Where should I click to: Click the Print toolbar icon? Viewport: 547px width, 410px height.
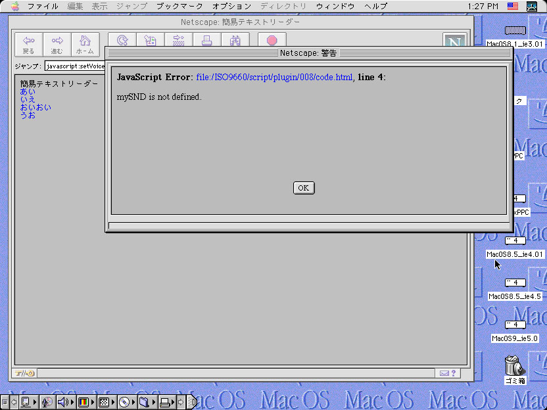click(x=206, y=41)
